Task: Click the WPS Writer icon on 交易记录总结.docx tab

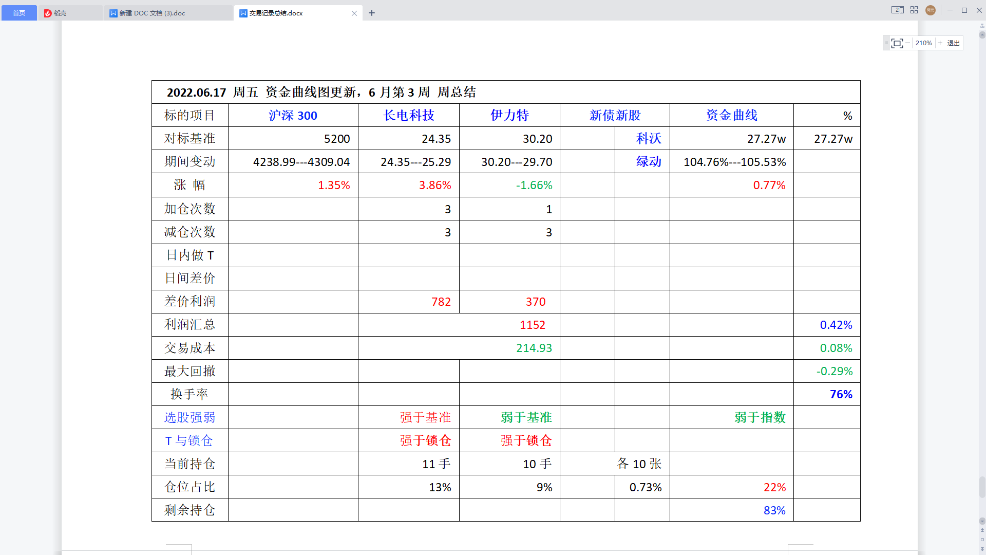Action: pos(243,13)
